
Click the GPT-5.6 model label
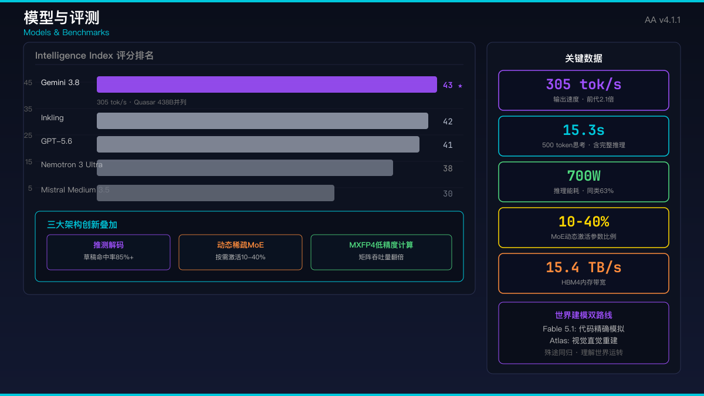point(56,141)
